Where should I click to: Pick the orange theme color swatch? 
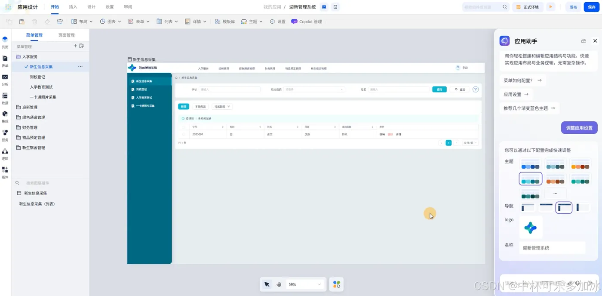(580, 165)
